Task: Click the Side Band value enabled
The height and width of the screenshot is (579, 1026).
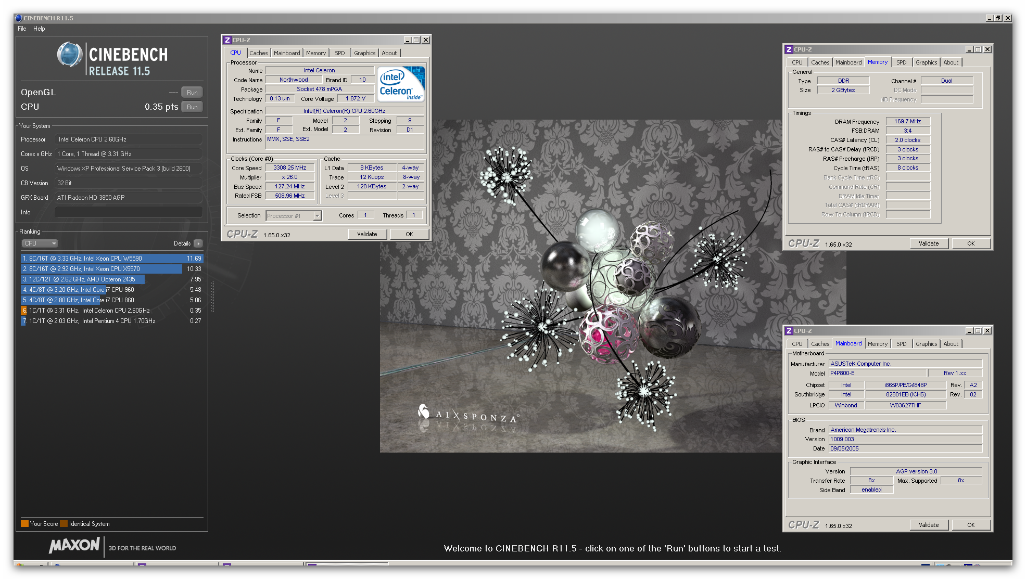Action: click(872, 490)
